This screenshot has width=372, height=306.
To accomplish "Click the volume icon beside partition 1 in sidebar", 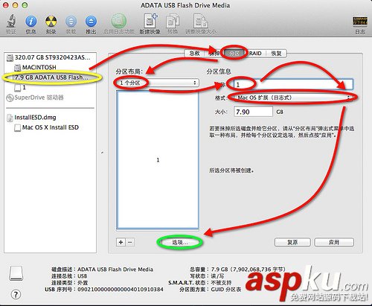I will pyautogui.click(x=17, y=88).
